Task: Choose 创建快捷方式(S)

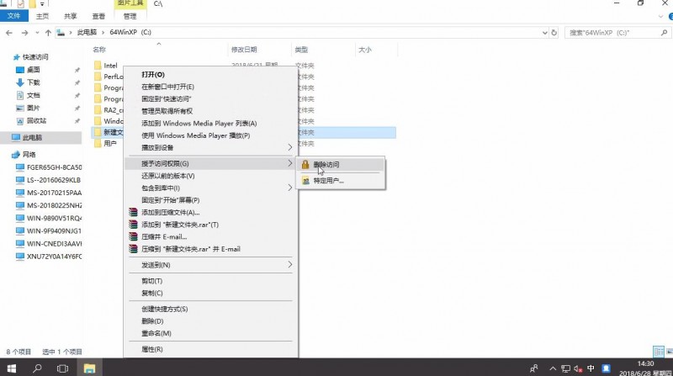Action: (x=165, y=309)
